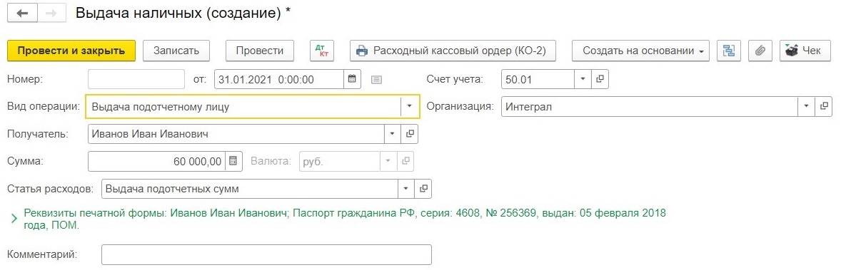
Task: Click the back navigation arrow
Action: pyautogui.click(x=22, y=14)
